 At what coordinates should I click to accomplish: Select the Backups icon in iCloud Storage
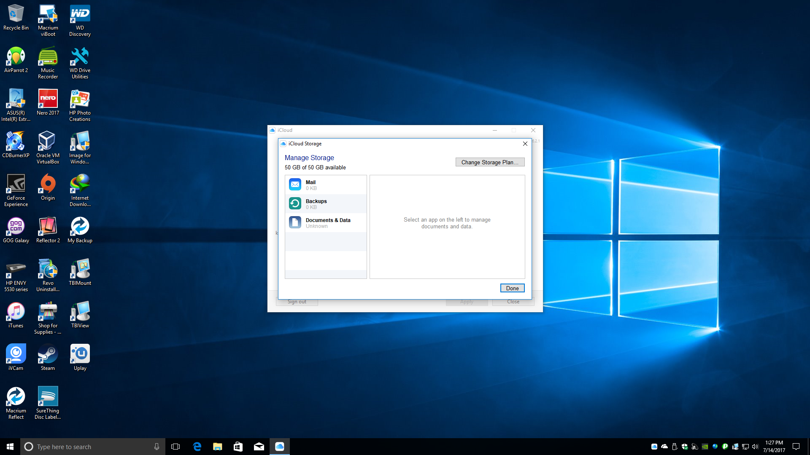295,203
